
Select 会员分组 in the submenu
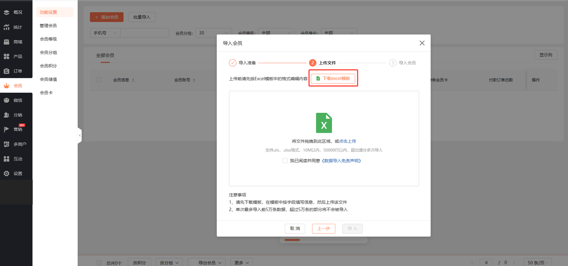tap(48, 52)
